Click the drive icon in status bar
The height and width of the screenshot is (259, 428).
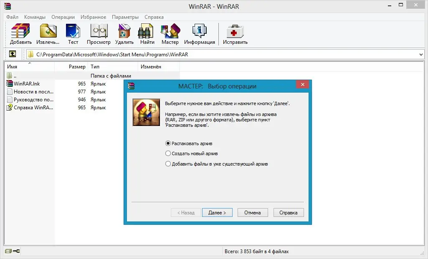coord(8,251)
